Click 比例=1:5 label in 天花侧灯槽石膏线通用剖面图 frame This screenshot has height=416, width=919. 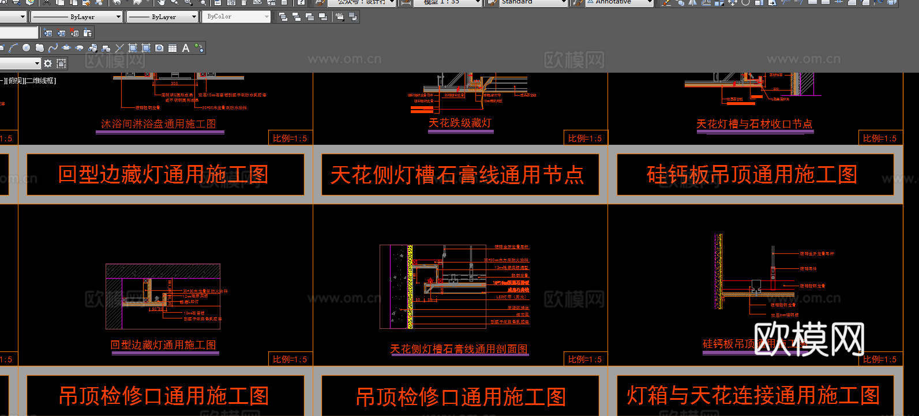(585, 359)
